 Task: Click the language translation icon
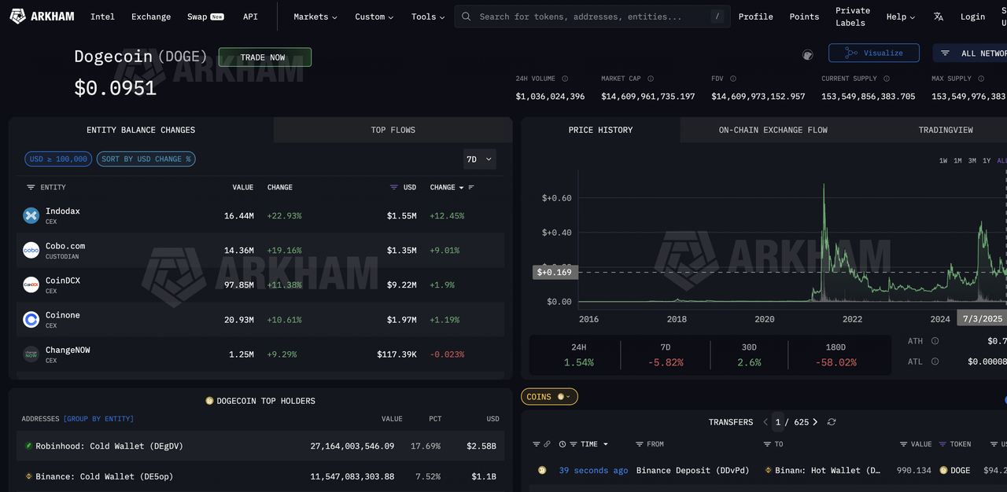tap(939, 17)
